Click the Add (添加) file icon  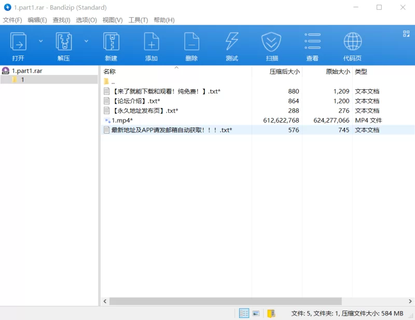click(151, 42)
